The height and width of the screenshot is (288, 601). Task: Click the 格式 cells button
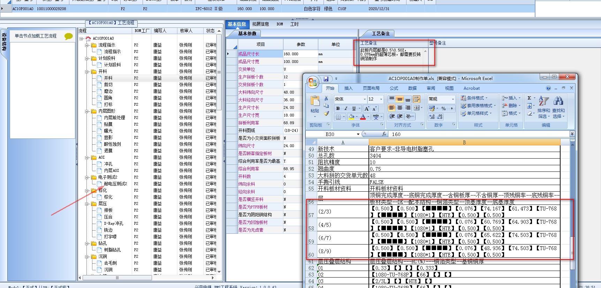click(x=511, y=113)
